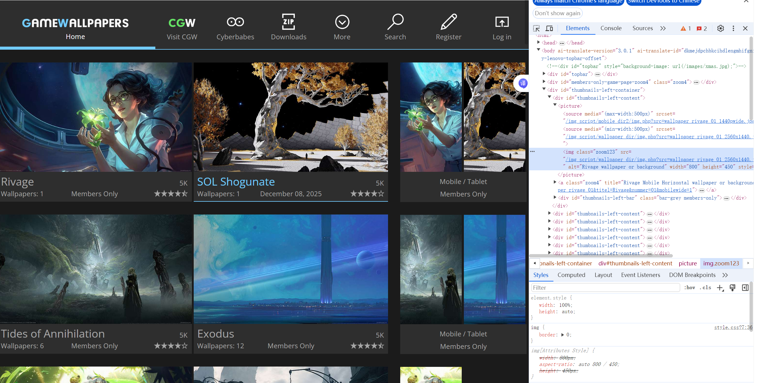The width and height of the screenshot is (759, 383).
Task: Switch to the Console tab
Action: (x=611, y=28)
